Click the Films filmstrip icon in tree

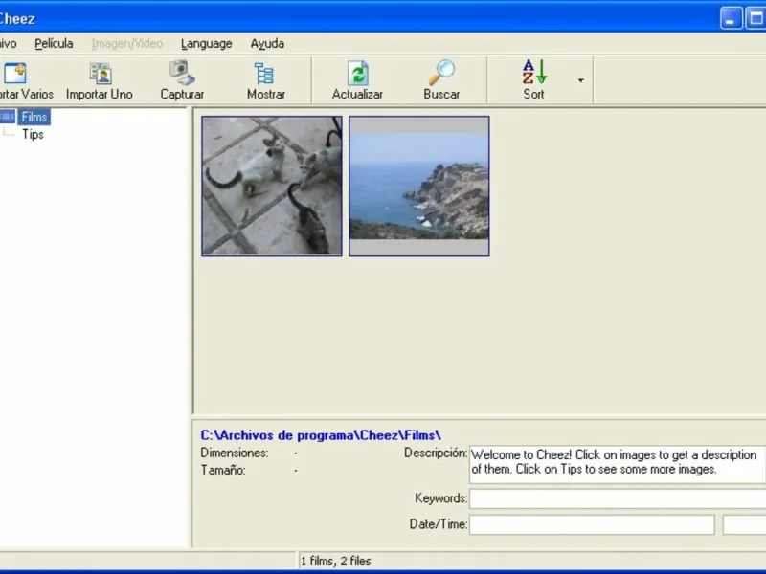pos(8,117)
